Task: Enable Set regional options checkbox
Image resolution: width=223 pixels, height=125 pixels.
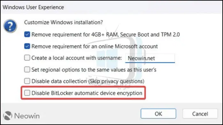Action: click(27, 70)
